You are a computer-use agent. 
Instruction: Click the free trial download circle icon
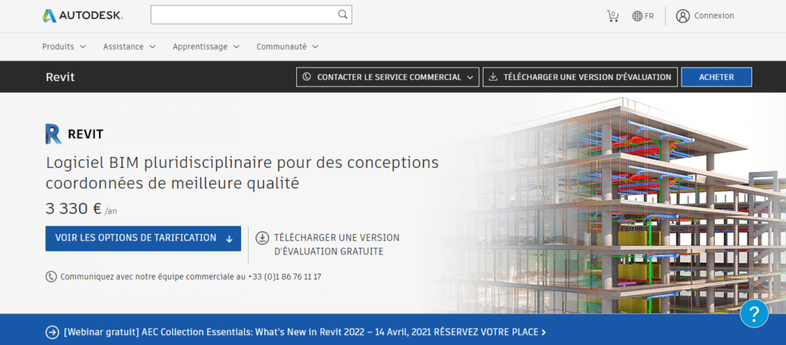pos(263,238)
